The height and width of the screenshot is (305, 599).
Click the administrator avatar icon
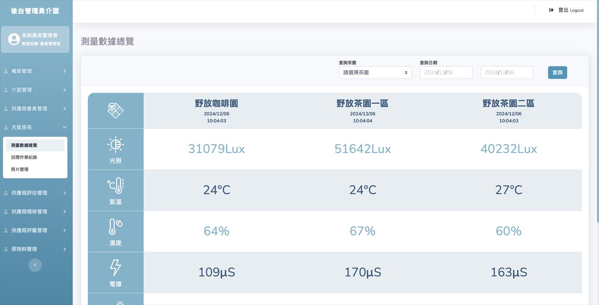[x=14, y=39]
